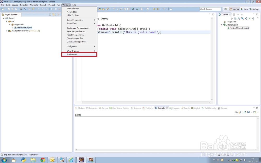Open the Link with Editor icon in Project Explorer
Screen dimensions: 261x163
coord(54,15)
